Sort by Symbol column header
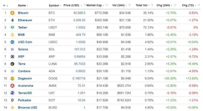This screenshot has width=203, height=111. pyautogui.click(x=55, y=5)
